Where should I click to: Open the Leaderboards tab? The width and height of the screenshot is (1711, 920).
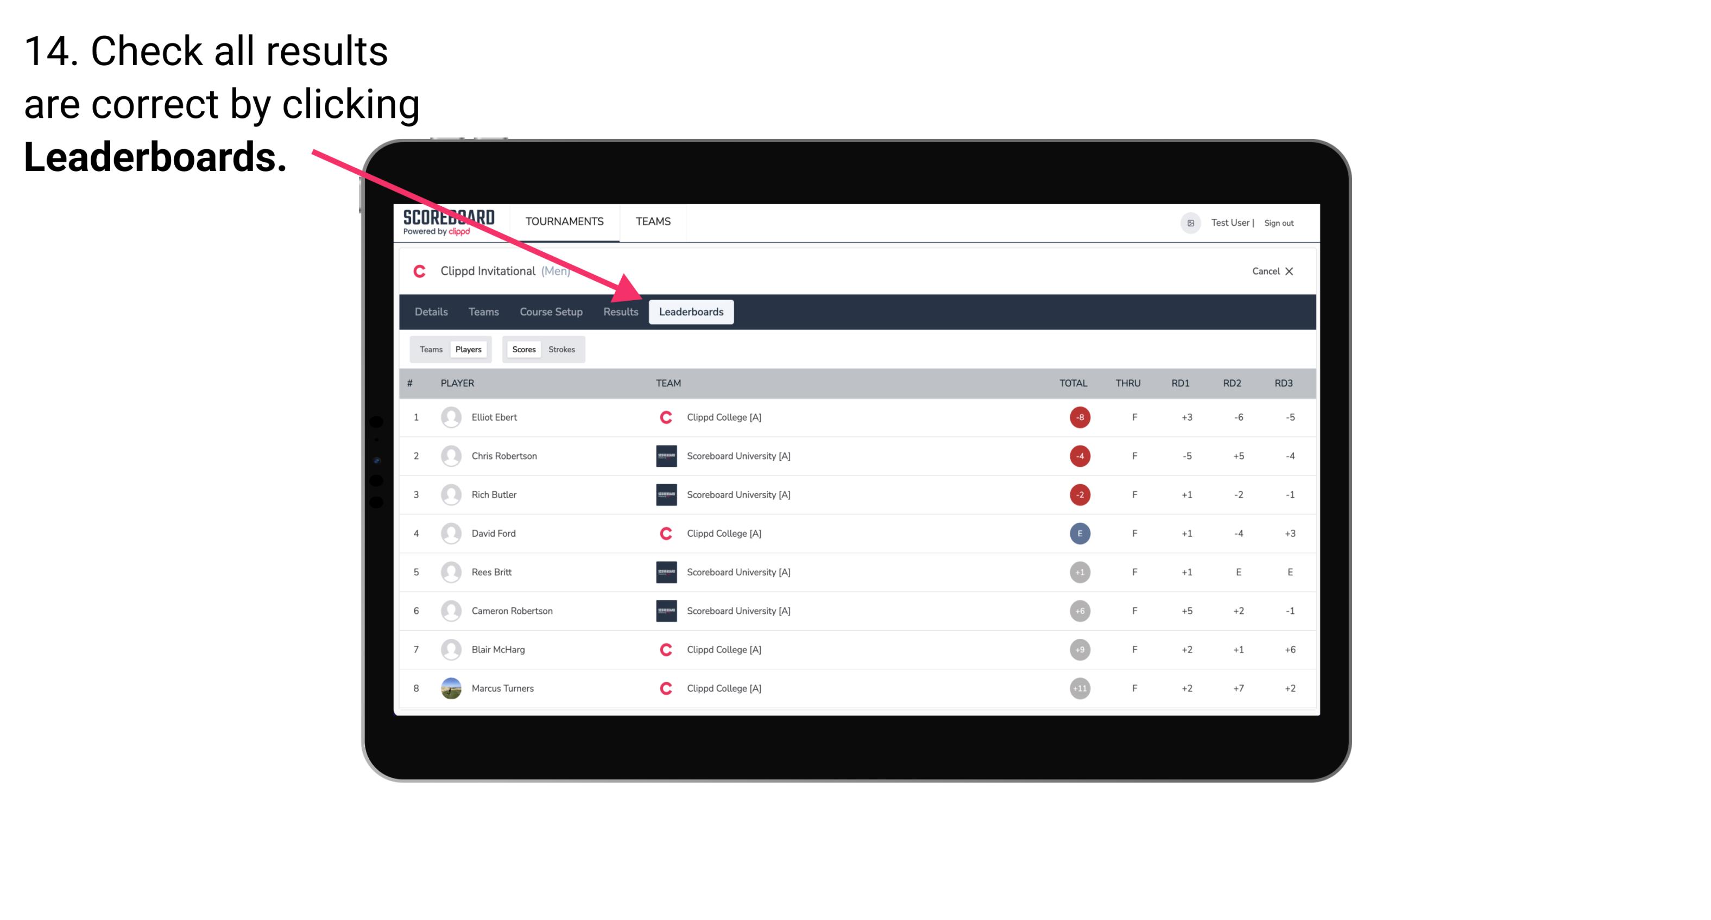coord(692,312)
